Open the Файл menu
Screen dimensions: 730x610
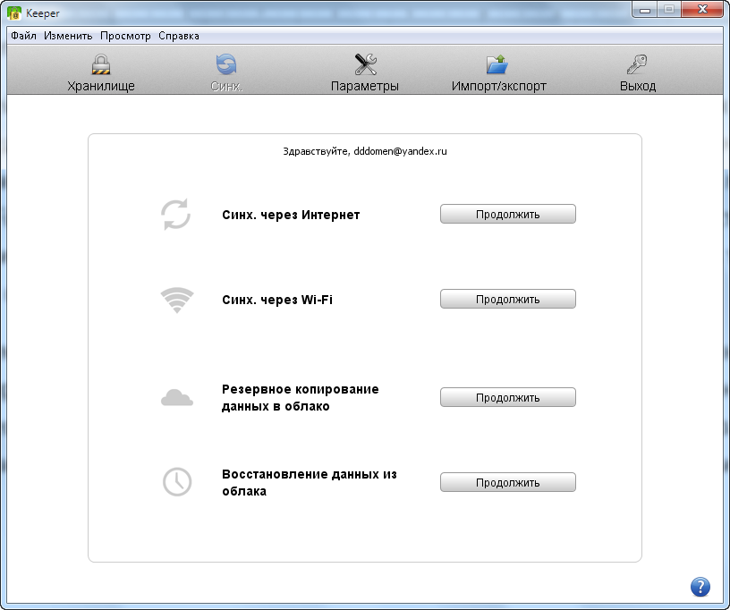tap(24, 36)
